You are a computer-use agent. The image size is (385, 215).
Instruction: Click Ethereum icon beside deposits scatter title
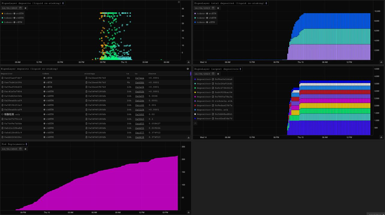tap(63, 3)
